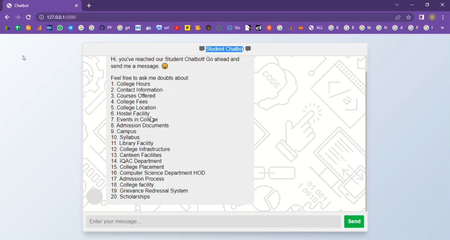This screenshot has height=240, width=450.
Task: Open the Telegram bookmark
Action: coord(70,28)
